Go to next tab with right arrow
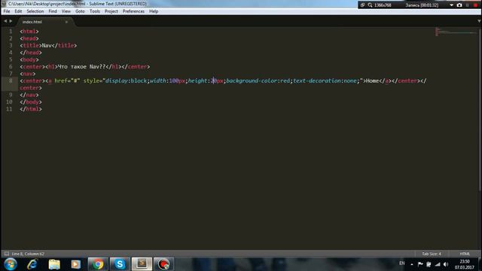 click(11, 21)
